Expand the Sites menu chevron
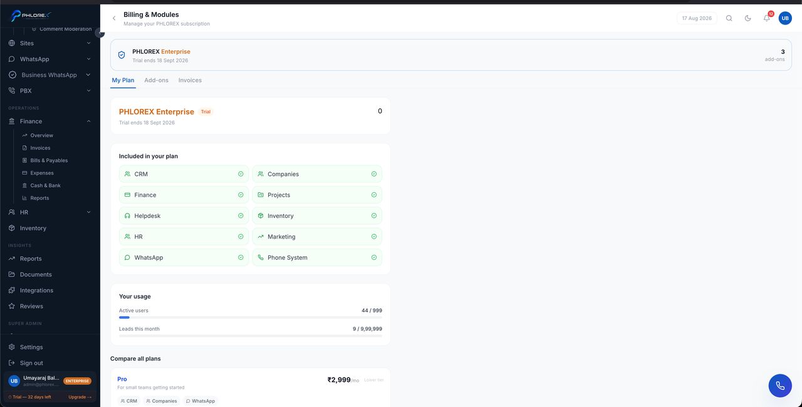802x407 pixels. tap(88, 43)
